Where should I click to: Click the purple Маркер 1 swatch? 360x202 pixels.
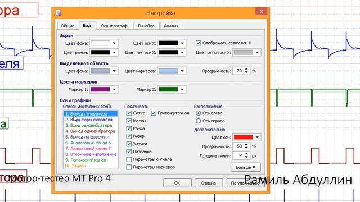101,90
